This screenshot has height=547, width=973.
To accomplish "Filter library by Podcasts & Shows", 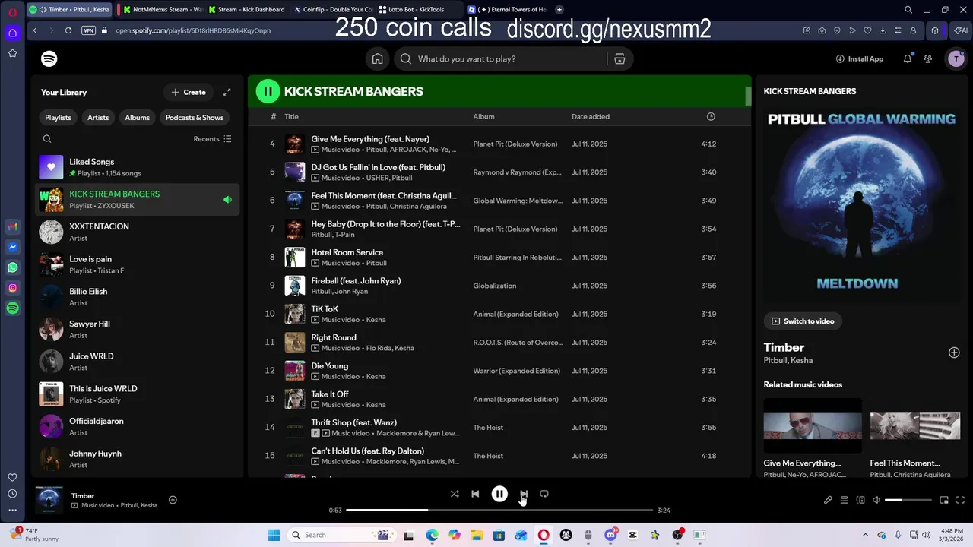I will coord(195,118).
